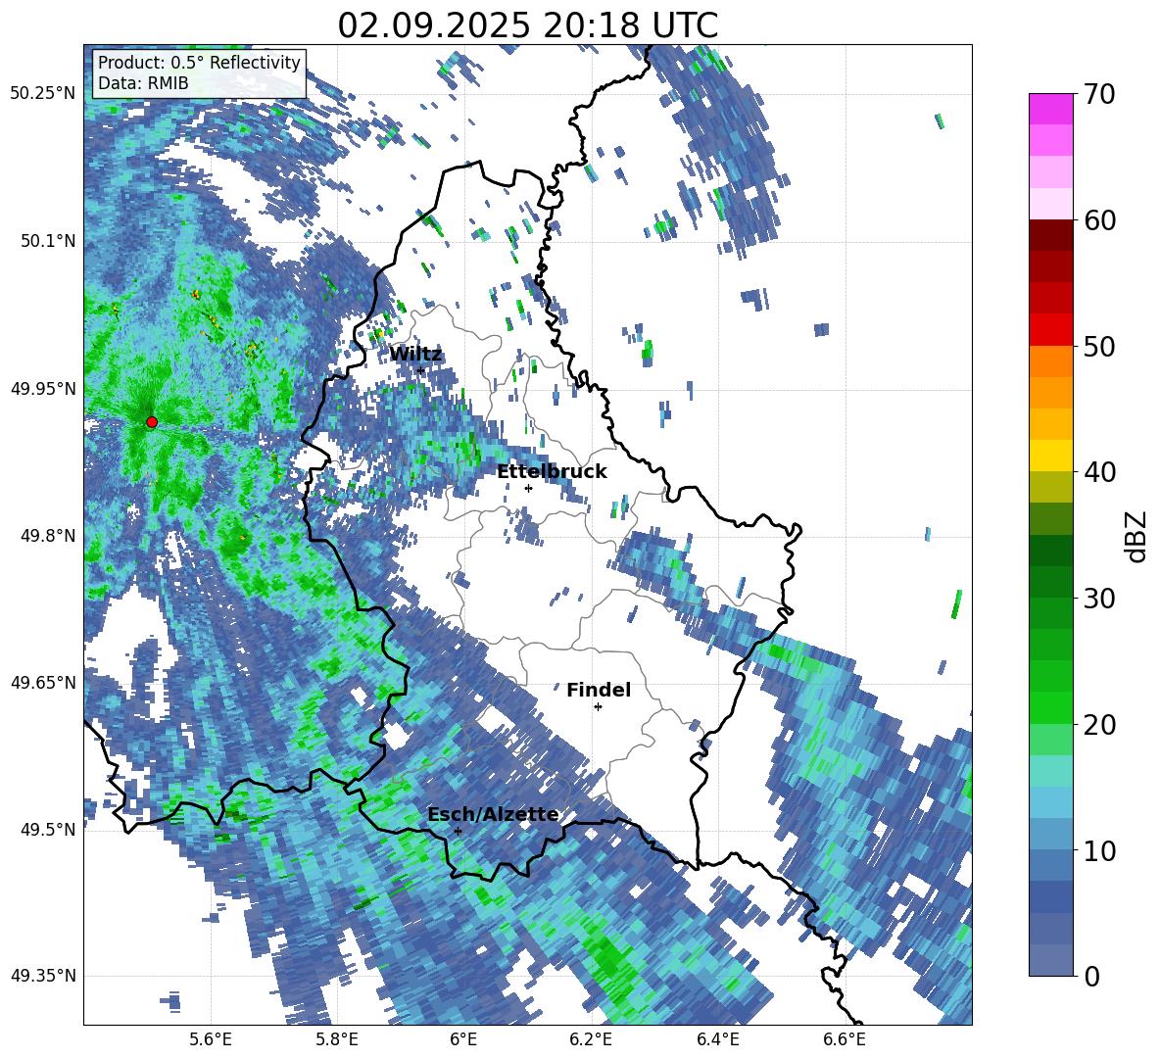Pick the orange colorbar segment below 50

click(1050, 361)
